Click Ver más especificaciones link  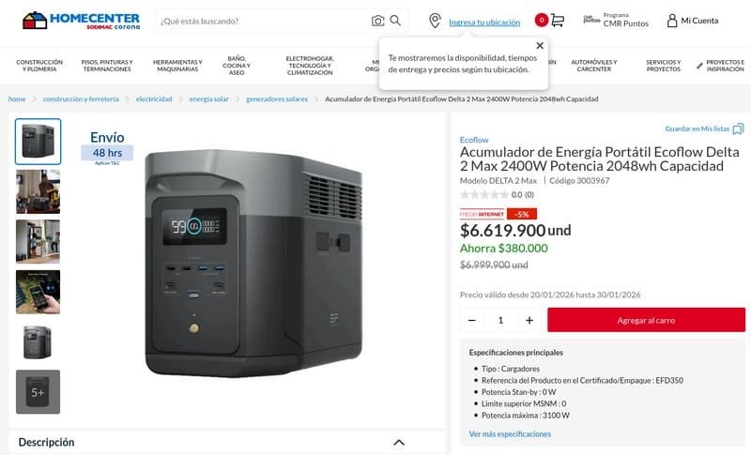(x=510, y=434)
